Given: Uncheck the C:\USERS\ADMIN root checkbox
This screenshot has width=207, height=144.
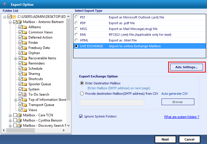Looking at the screenshot, I should tap(10, 17).
